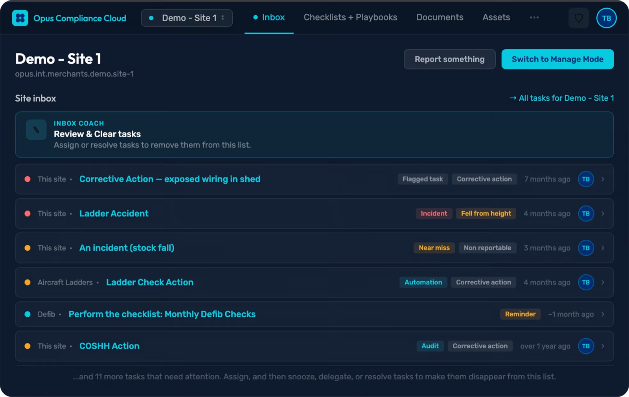
Task: Click orange status dot on Ladder Check Action
Action: 28,282
